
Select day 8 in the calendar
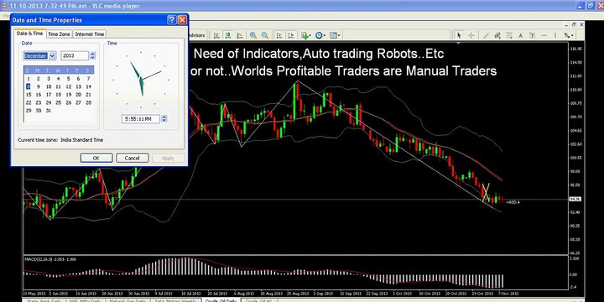pos(29,86)
